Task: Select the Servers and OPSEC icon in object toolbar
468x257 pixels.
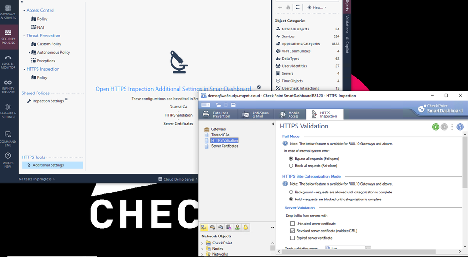Action: coord(229,228)
